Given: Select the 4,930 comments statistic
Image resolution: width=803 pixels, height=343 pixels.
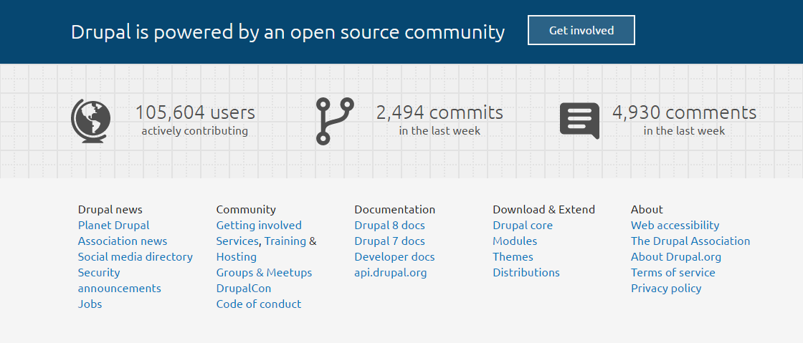Looking at the screenshot, I should tap(684, 112).
